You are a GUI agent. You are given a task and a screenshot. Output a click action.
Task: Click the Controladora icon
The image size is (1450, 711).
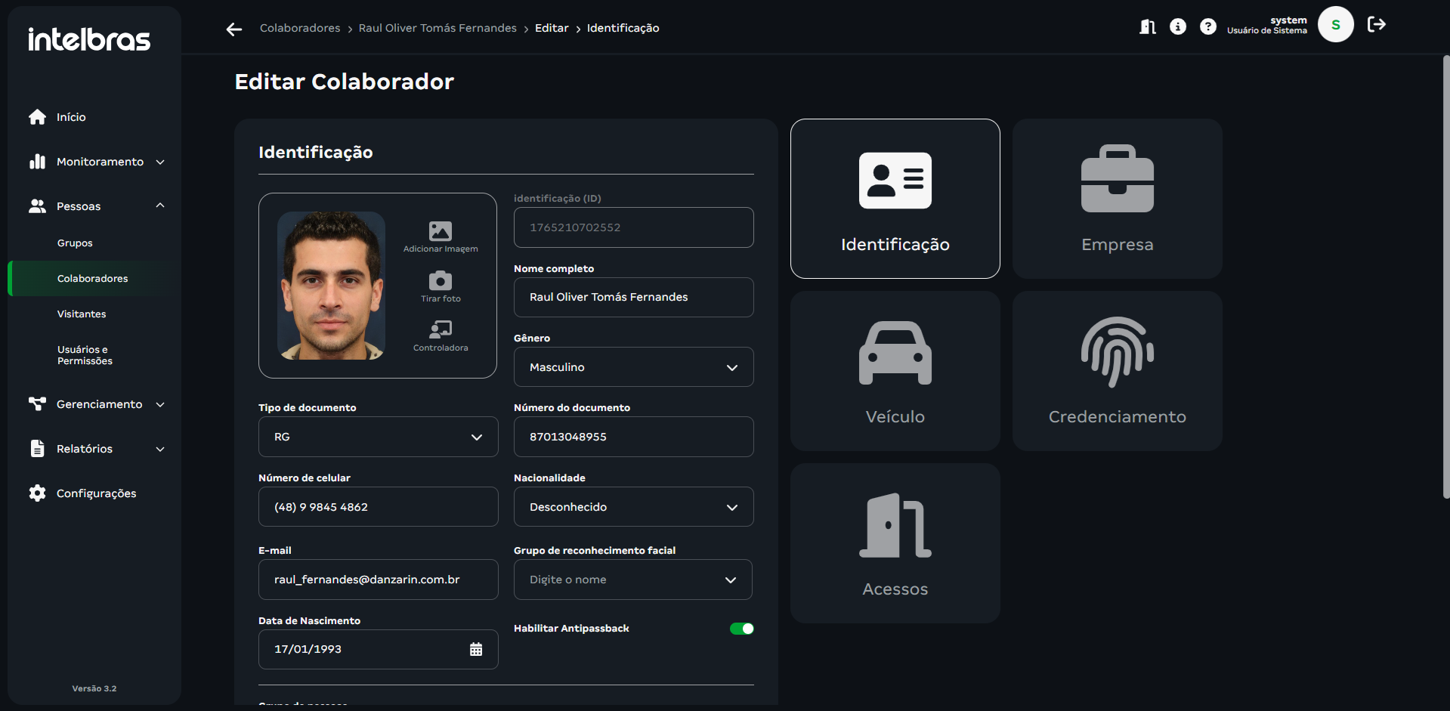tap(441, 329)
